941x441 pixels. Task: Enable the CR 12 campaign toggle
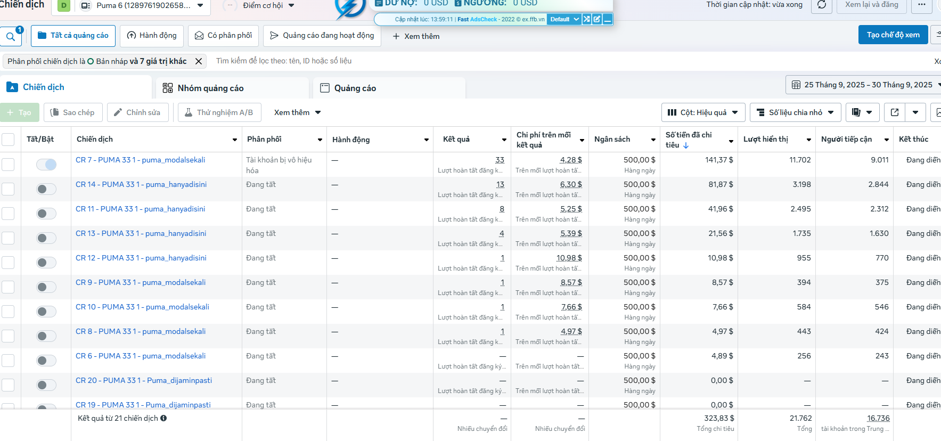click(46, 263)
